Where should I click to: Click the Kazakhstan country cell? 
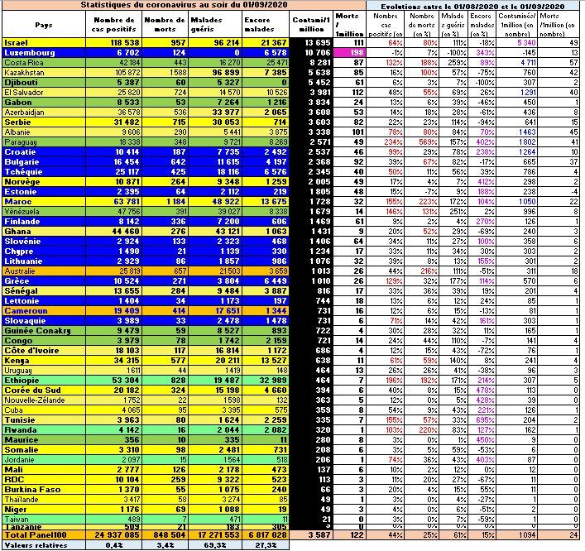coord(44,72)
